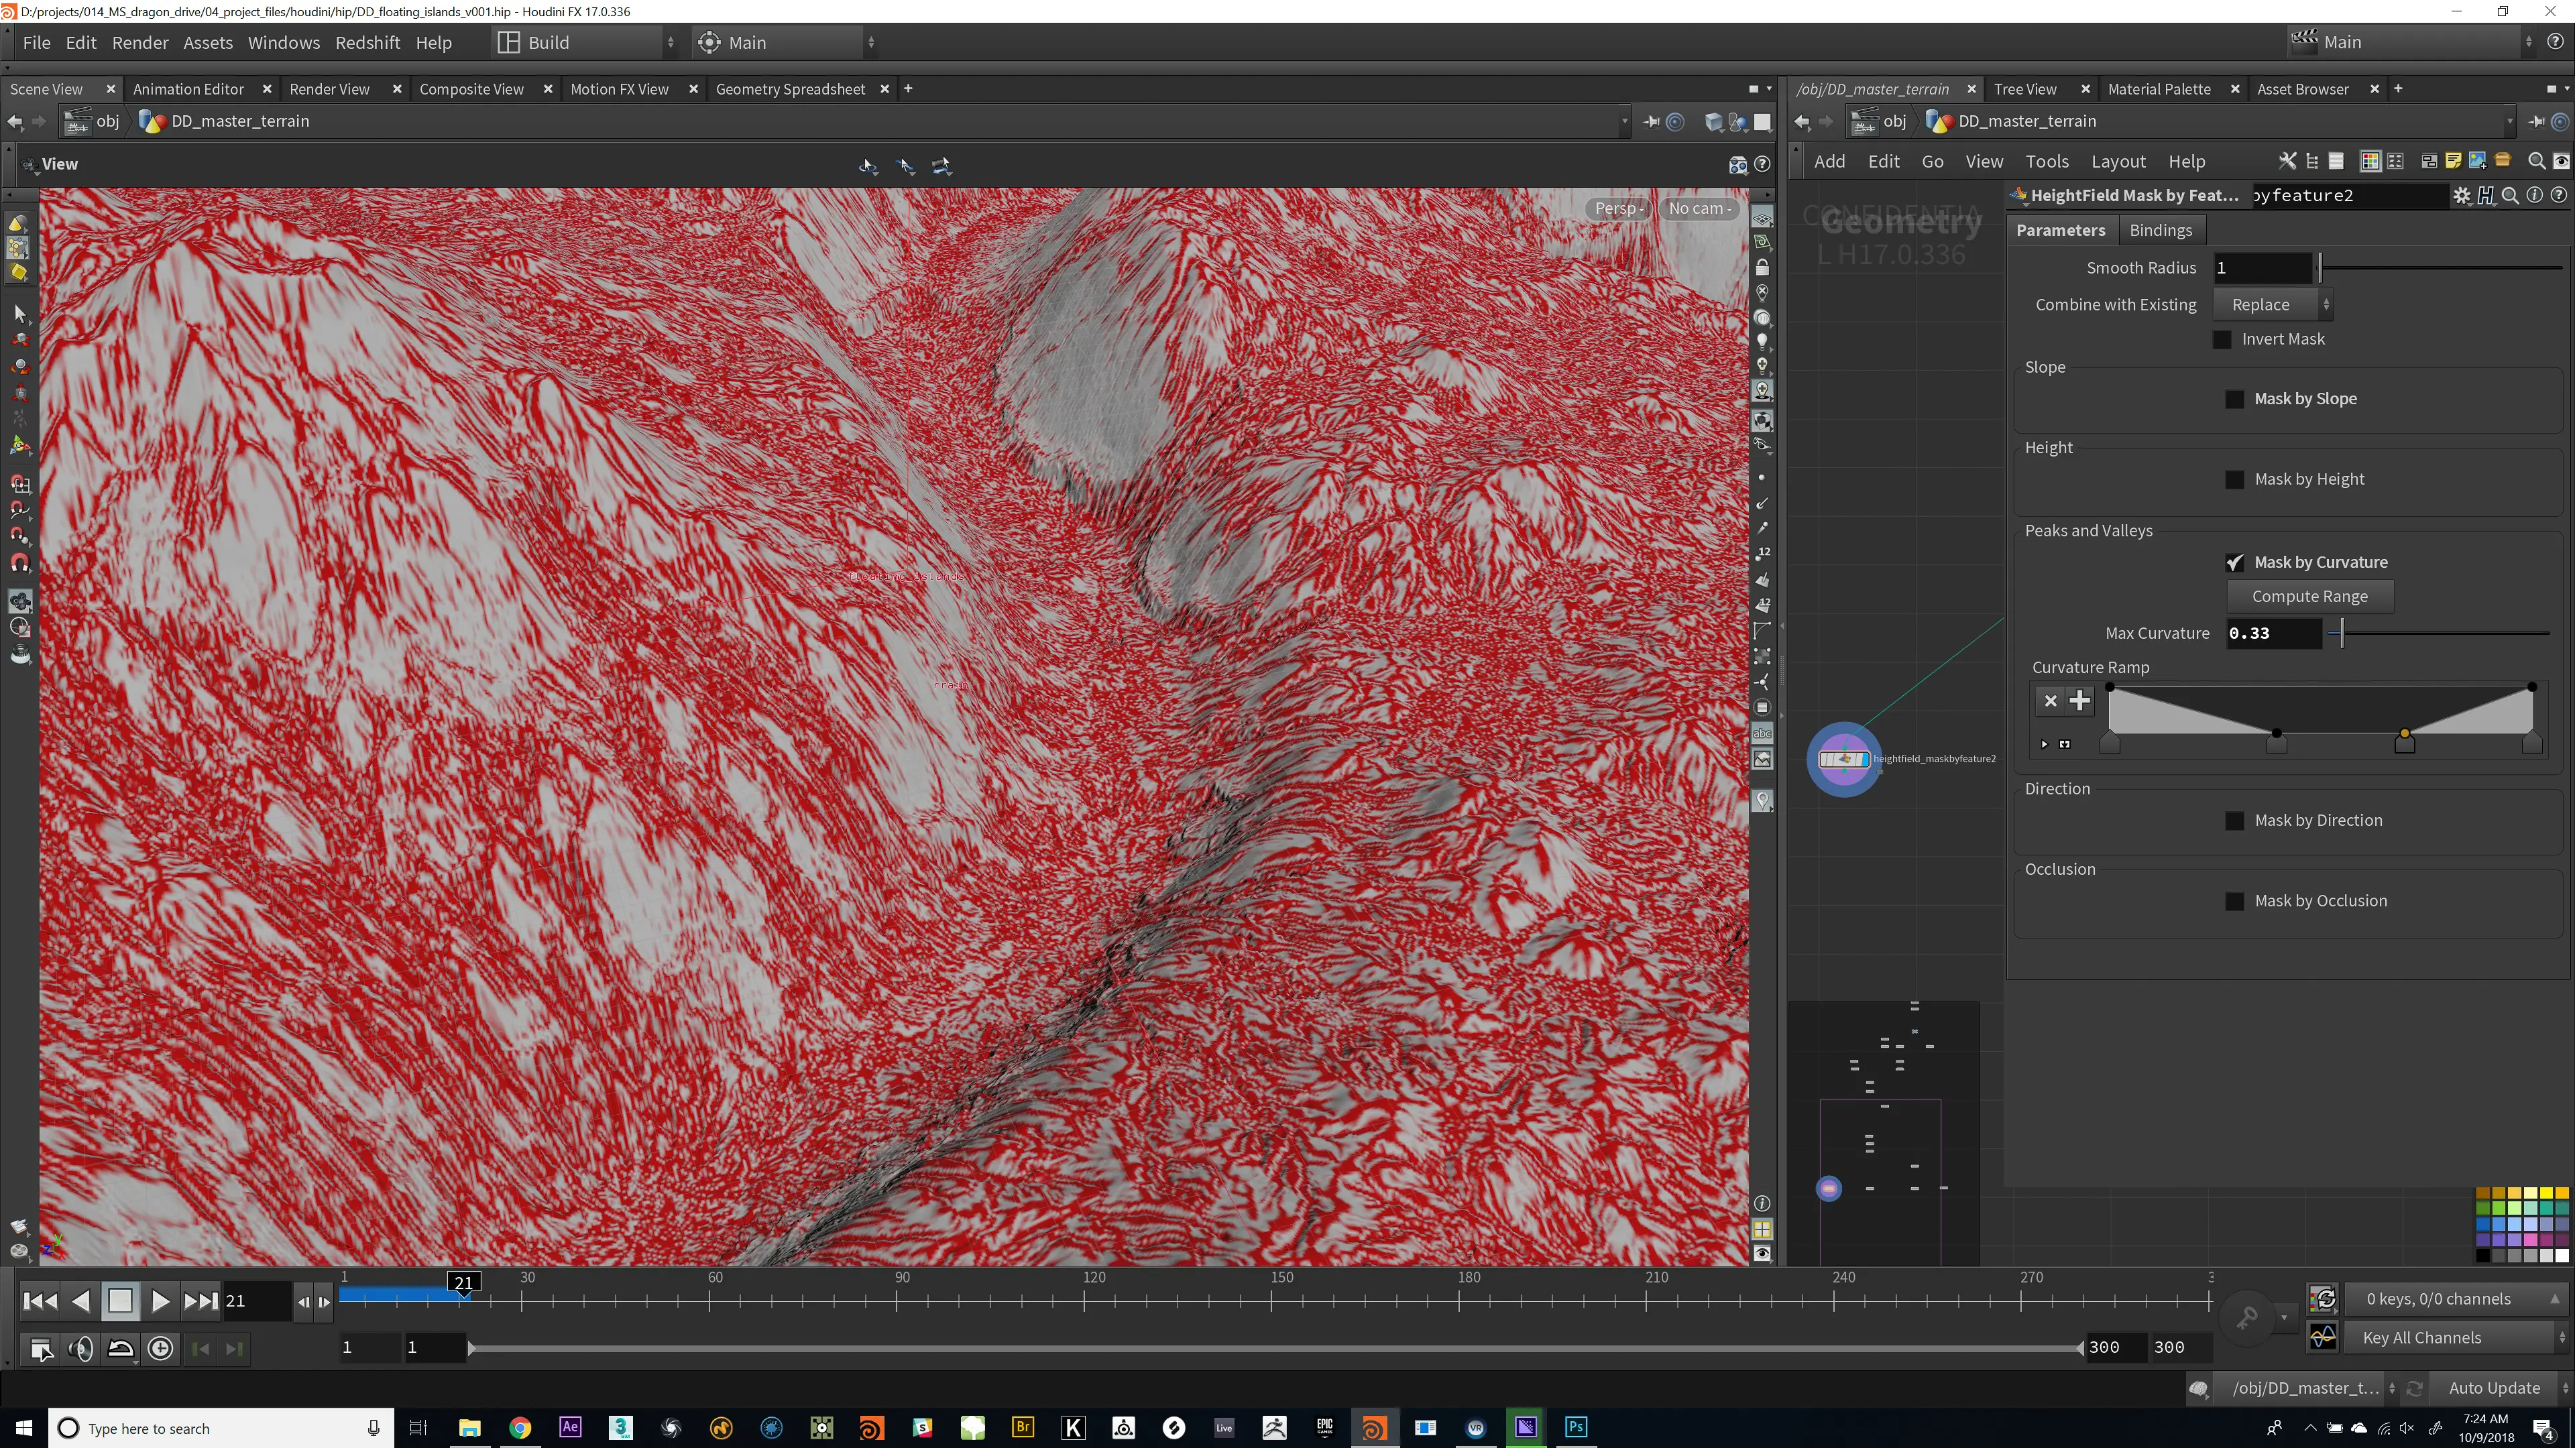Play the animation backwards
Image resolution: width=2575 pixels, height=1448 pixels.
[81, 1301]
